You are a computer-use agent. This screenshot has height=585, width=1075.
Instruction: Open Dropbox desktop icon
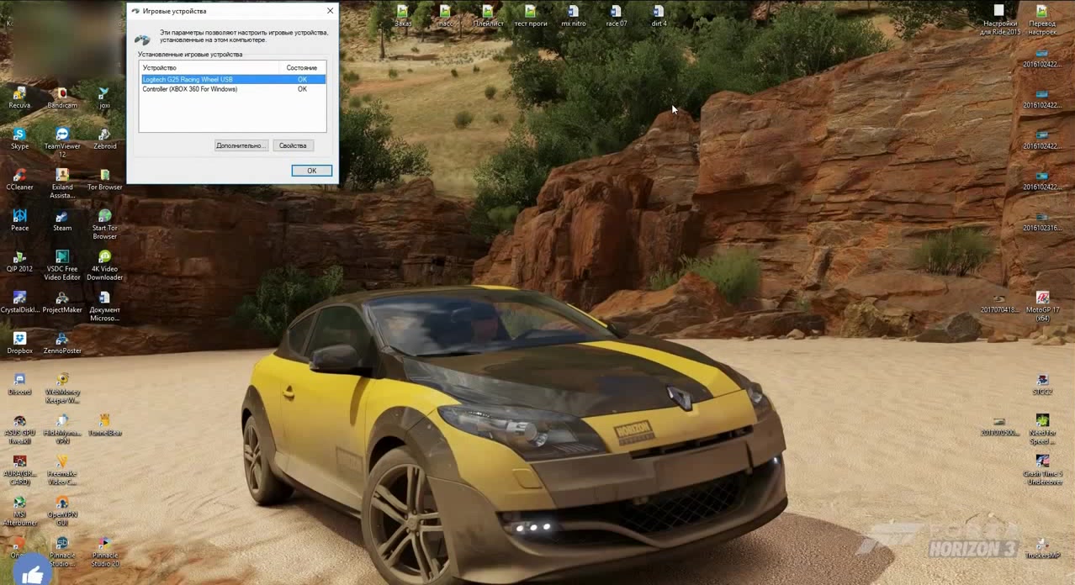pyautogui.click(x=19, y=340)
